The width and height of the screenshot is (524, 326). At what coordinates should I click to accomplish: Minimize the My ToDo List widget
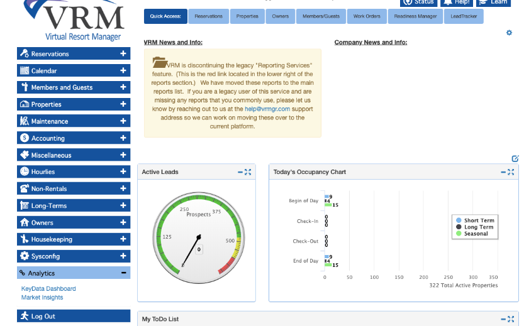(x=503, y=319)
